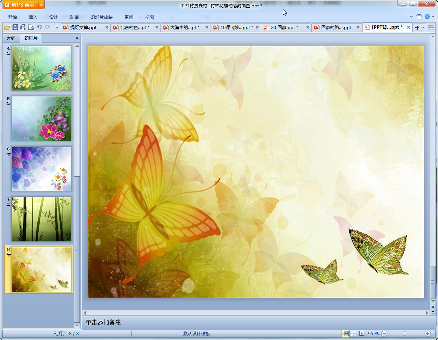Select slide 6 thumbnail with purple leaves

tap(41, 169)
